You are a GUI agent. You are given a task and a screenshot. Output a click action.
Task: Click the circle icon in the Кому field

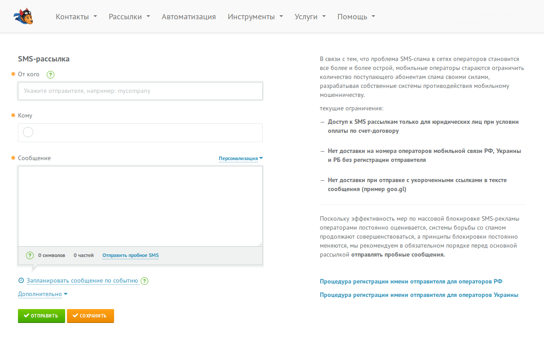pyautogui.click(x=28, y=132)
